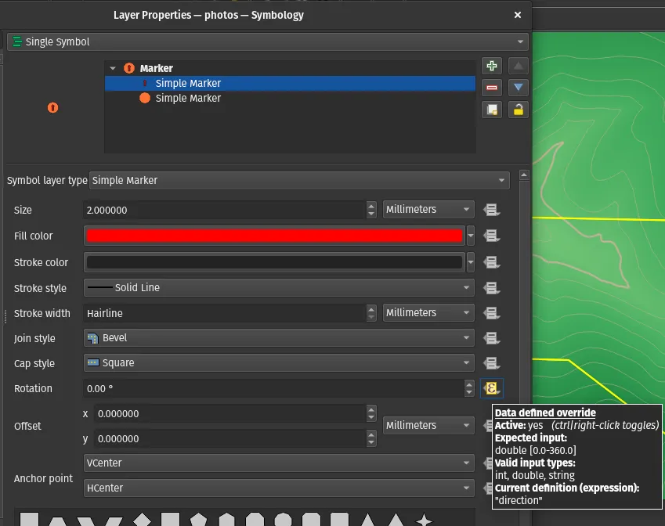The height and width of the screenshot is (526, 665).
Task: Expand the Join style Bevel dropdown
Action: (x=279, y=338)
